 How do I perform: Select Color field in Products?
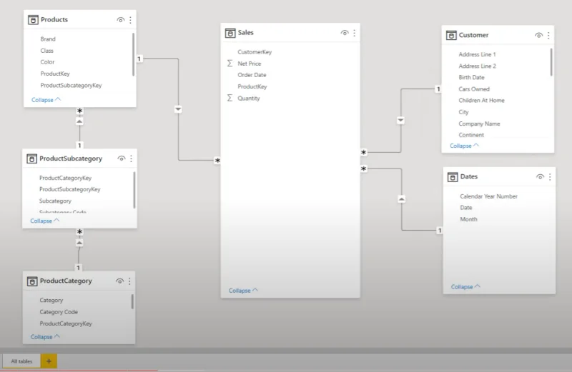click(x=47, y=62)
